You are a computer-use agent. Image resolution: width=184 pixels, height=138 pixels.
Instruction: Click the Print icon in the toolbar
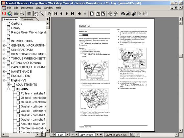pos(22,13)
